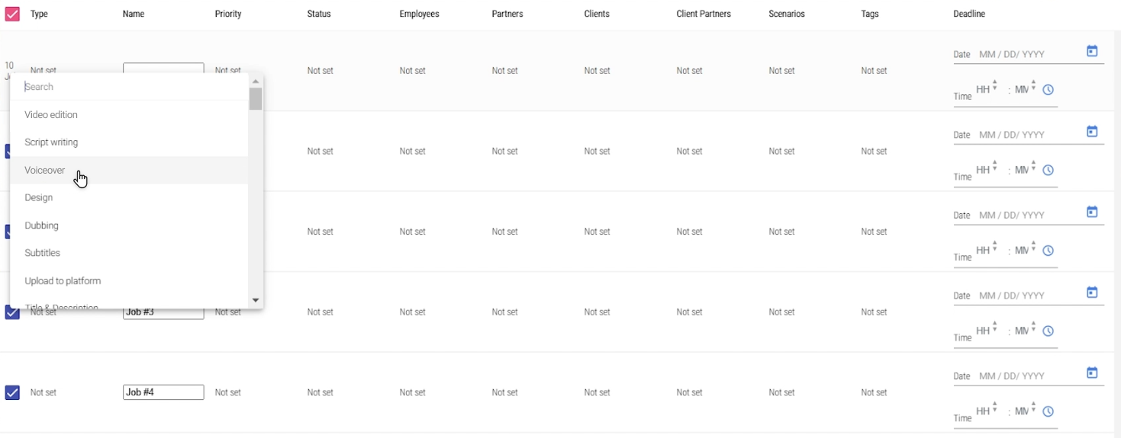This screenshot has height=438, width=1121.
Task: Open Priority dropdown for Job #4
Action: pos(227,393)
